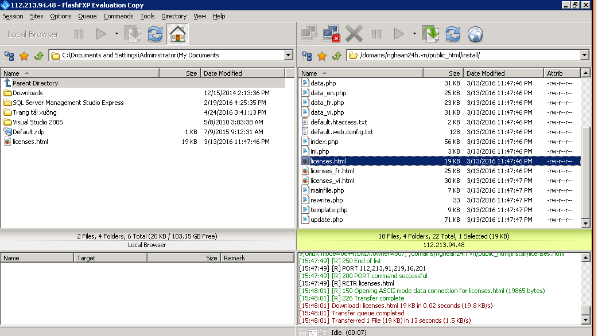Disconnect from the server icon
This screenshot has width=598, height=336.
pyautogui.click(x=331, y=34)
